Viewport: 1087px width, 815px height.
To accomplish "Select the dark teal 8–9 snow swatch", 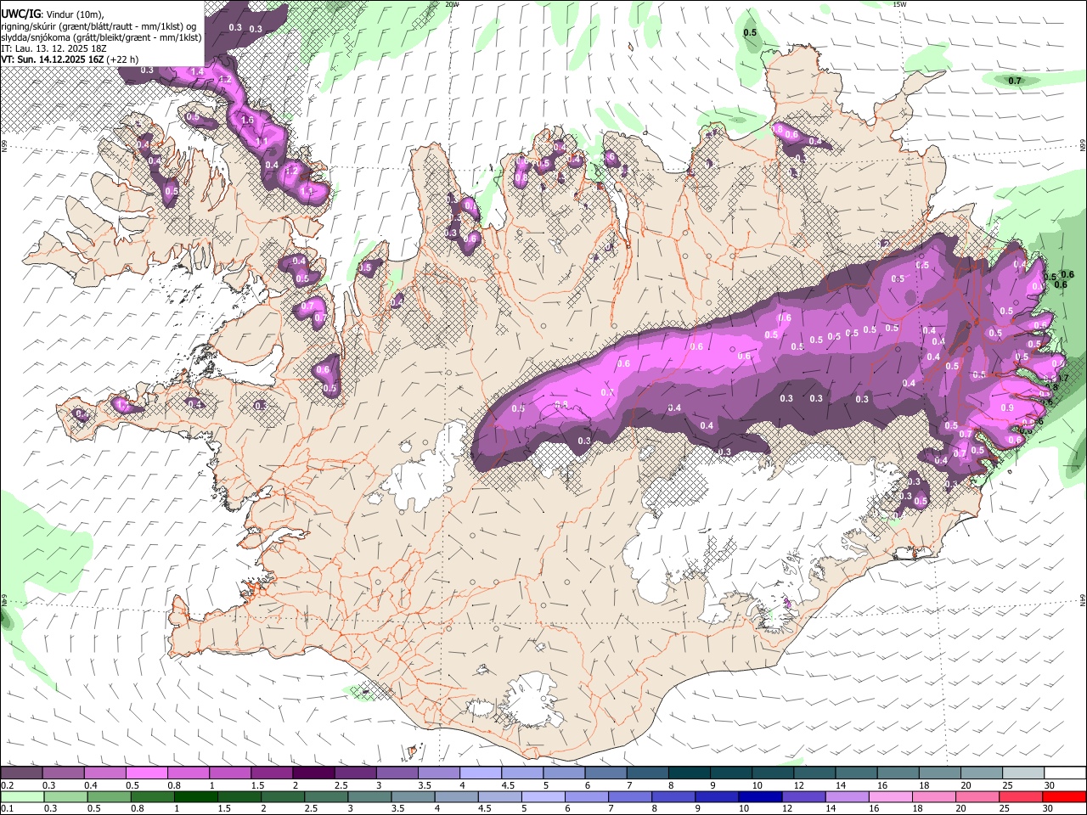I will click(690, 773).
